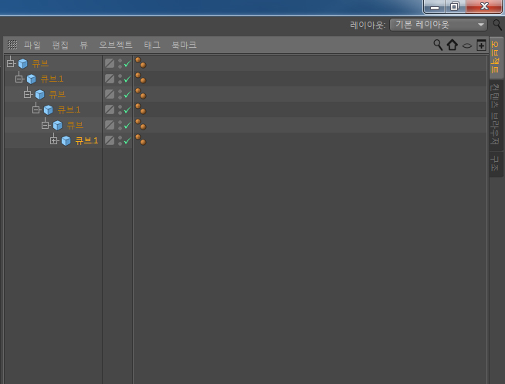The height and width of the screenshot is (384, 505).
Task: Open the 편집 menu
Action: coord(60,45)
